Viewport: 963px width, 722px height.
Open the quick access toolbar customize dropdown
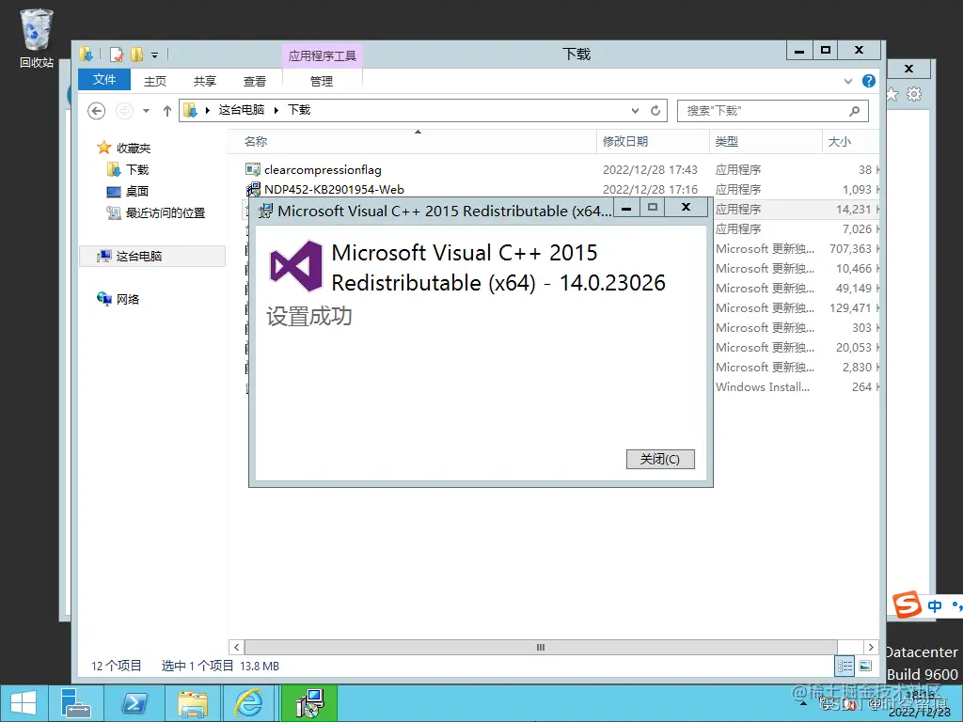pos(155,55)
